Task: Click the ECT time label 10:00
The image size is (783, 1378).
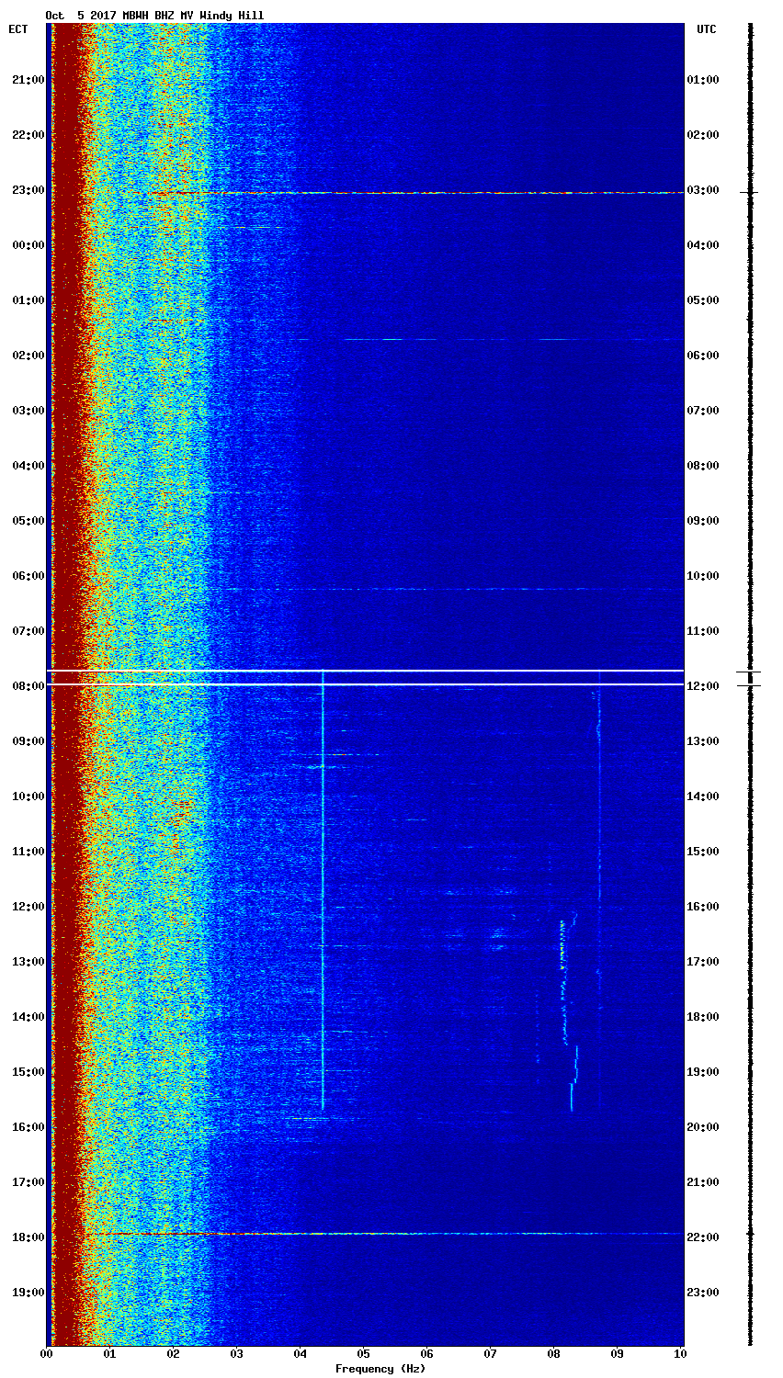Action: point(28,796)
